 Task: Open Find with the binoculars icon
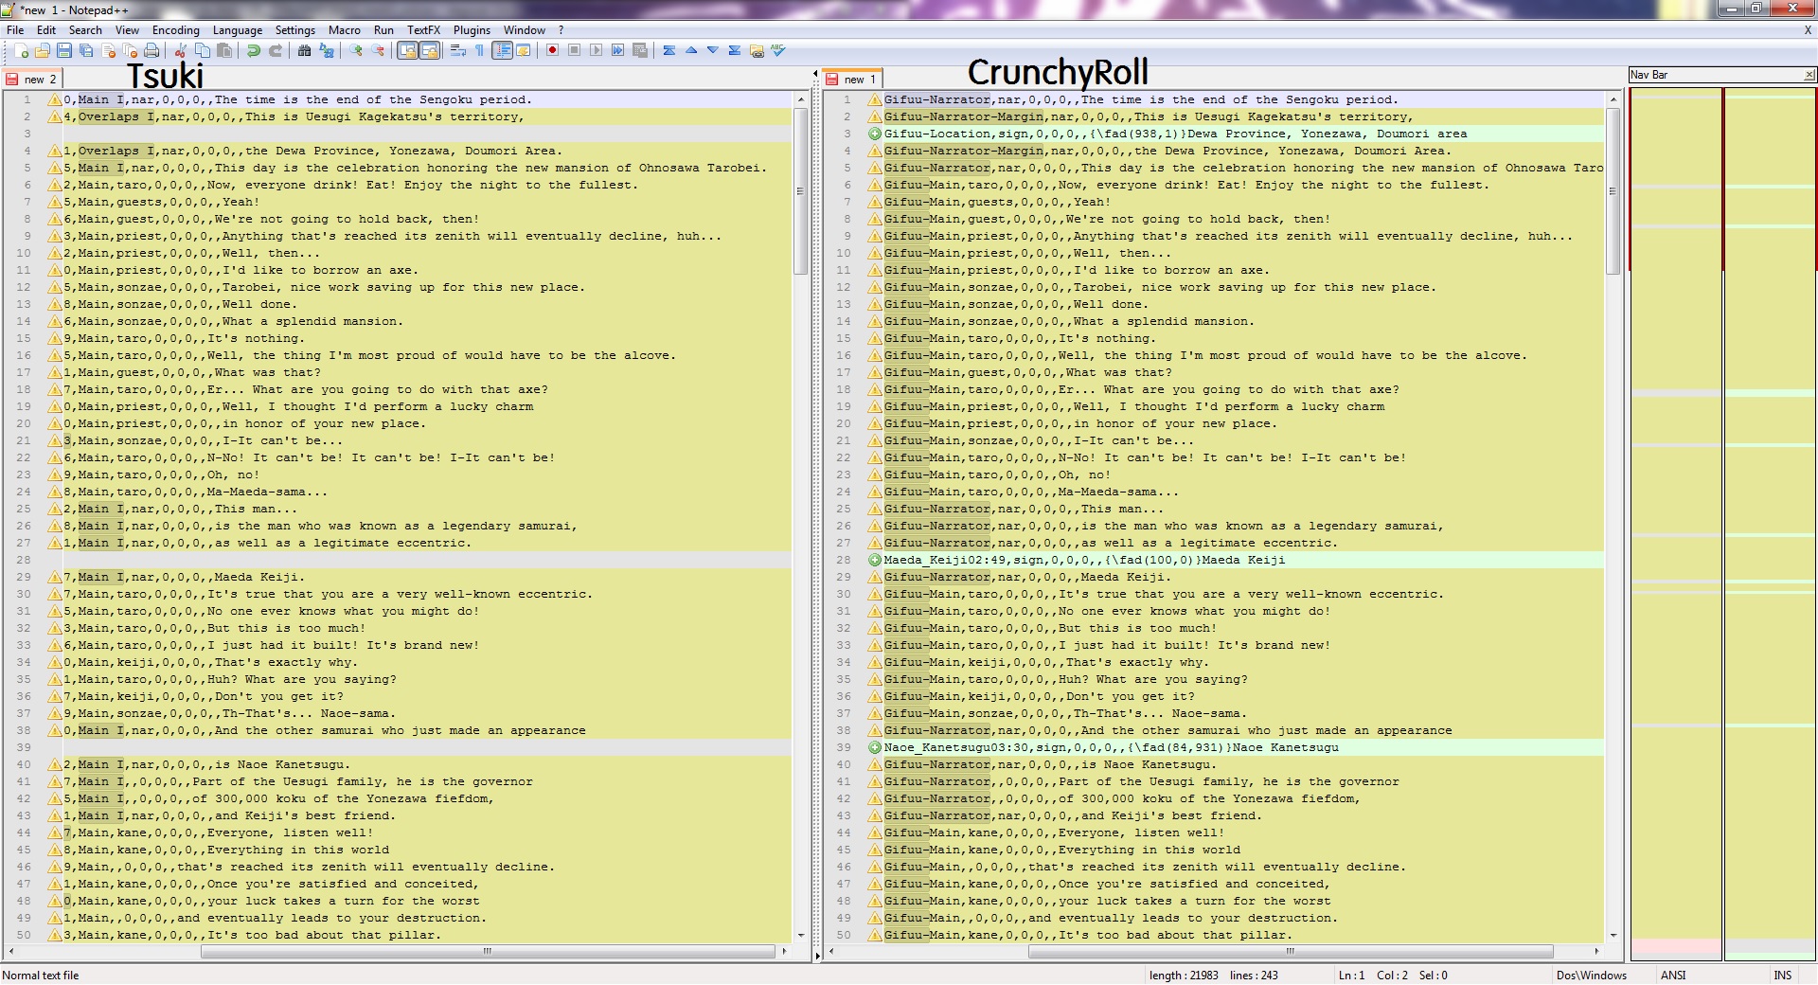pos(304,51)
